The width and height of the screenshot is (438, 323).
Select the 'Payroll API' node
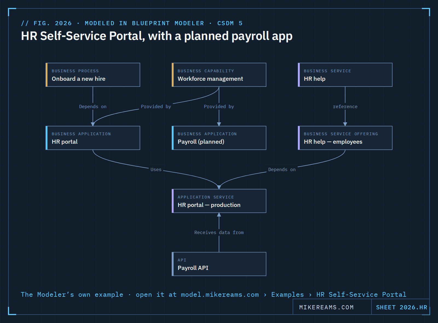point(219,264)
